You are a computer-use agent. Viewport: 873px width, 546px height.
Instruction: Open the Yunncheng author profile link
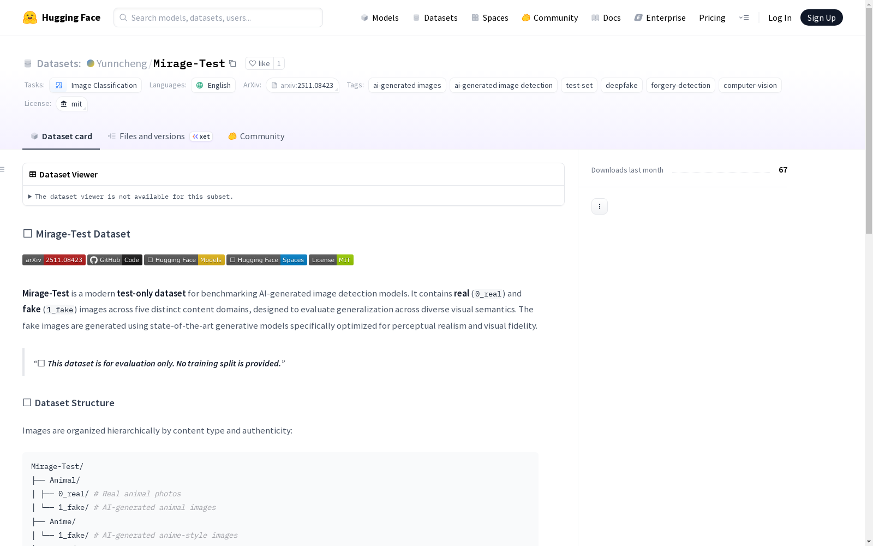(122, 63)
